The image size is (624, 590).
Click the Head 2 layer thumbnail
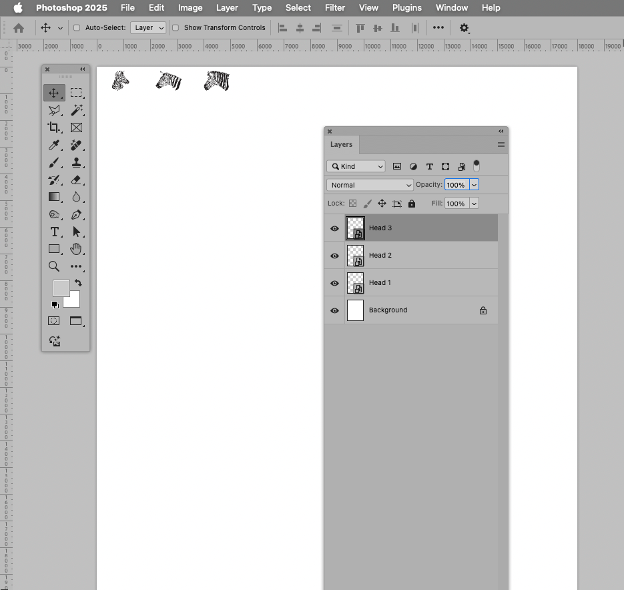(355, 255)
